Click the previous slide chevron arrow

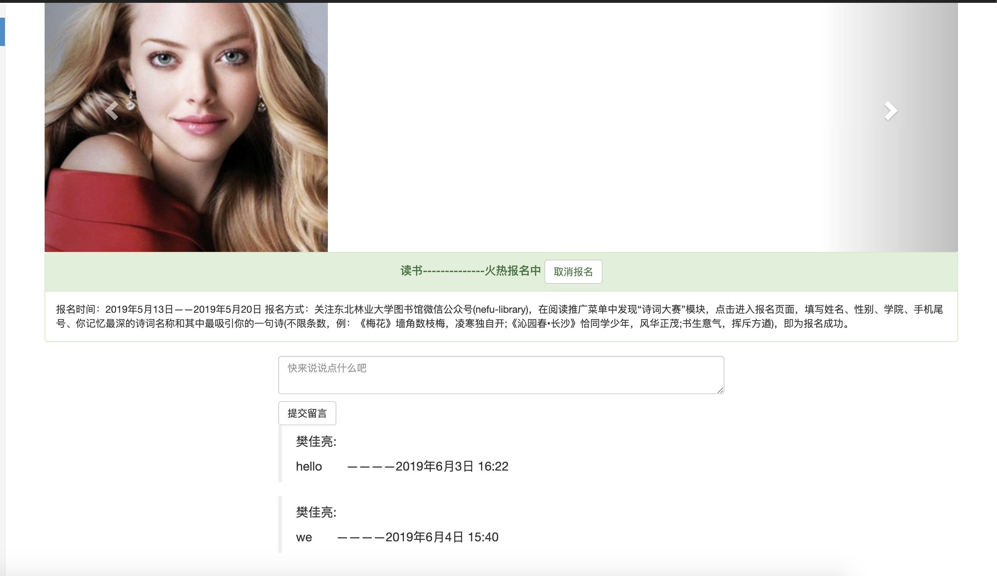pos(112,111)
